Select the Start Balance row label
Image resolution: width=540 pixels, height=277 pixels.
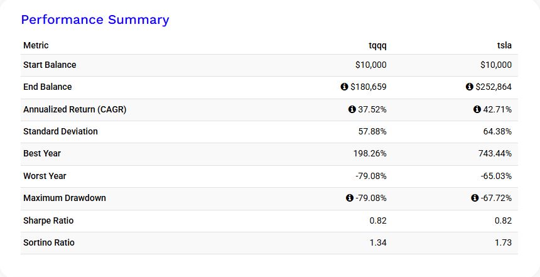click(x=50, y=65)
